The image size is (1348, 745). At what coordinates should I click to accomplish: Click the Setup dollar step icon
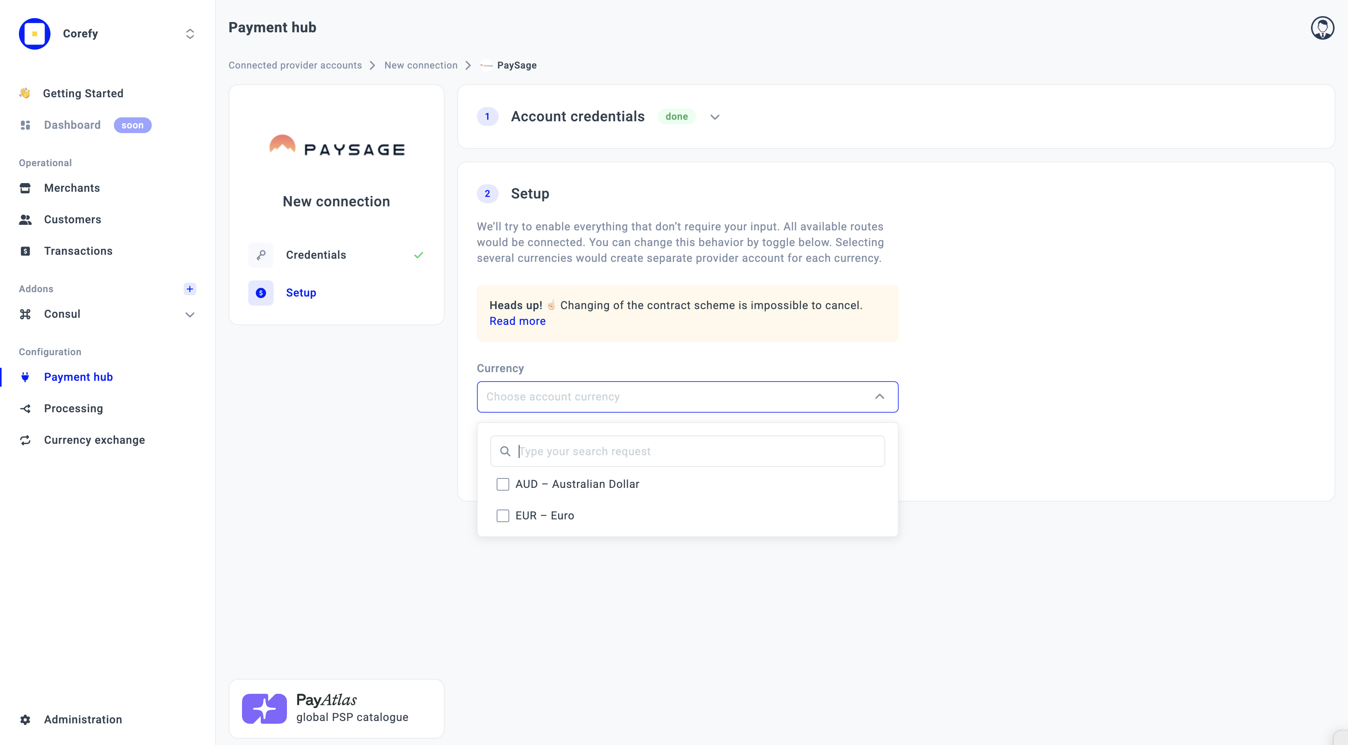point(261,293)
